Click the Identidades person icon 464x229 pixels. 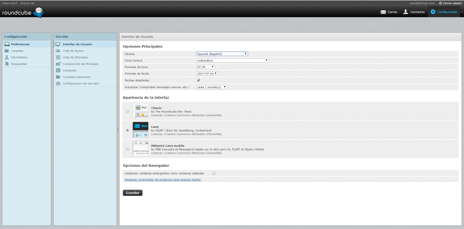point(7,57)
